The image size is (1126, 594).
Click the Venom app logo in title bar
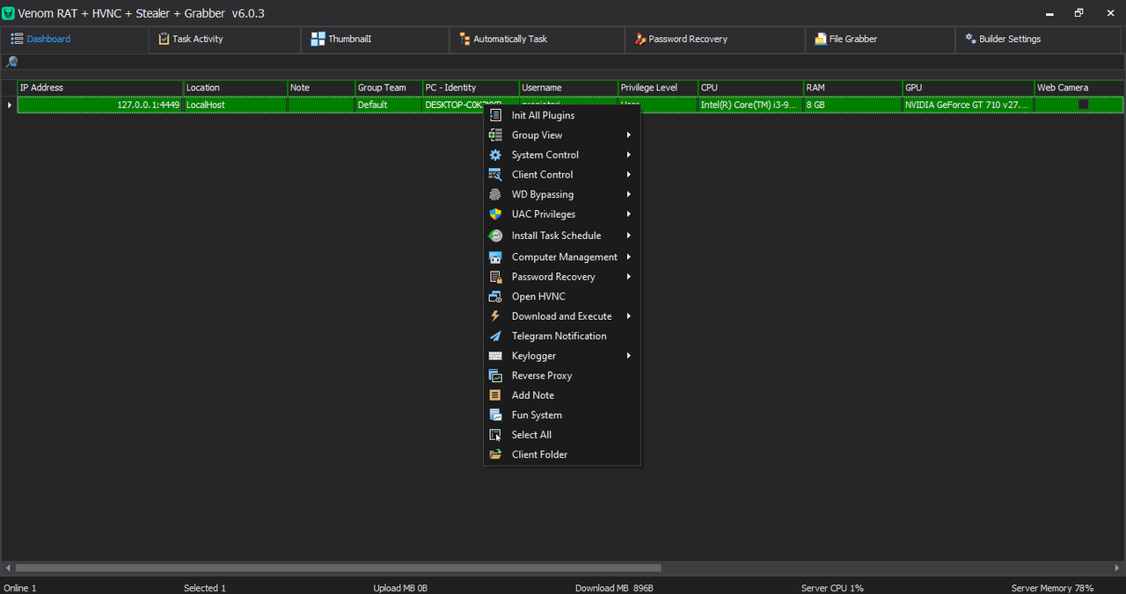pos(9,13)
